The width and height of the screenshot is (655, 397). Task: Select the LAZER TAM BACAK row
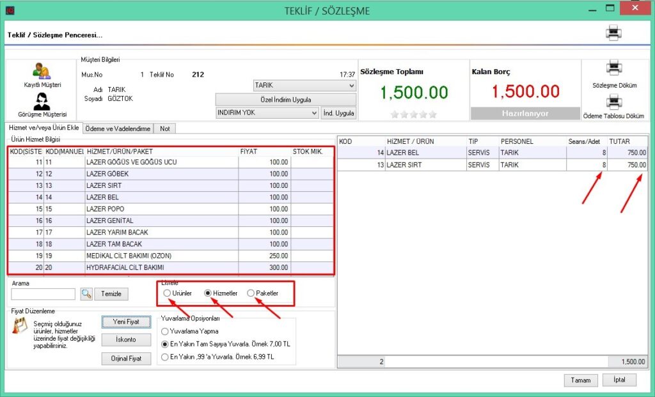[160, 244]
